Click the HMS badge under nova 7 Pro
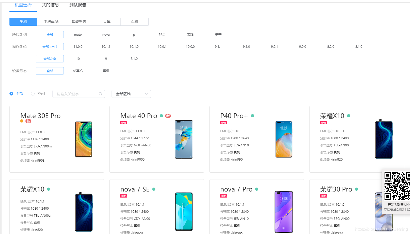This screenshot has height=234, width=410. (x=224, y=196)
